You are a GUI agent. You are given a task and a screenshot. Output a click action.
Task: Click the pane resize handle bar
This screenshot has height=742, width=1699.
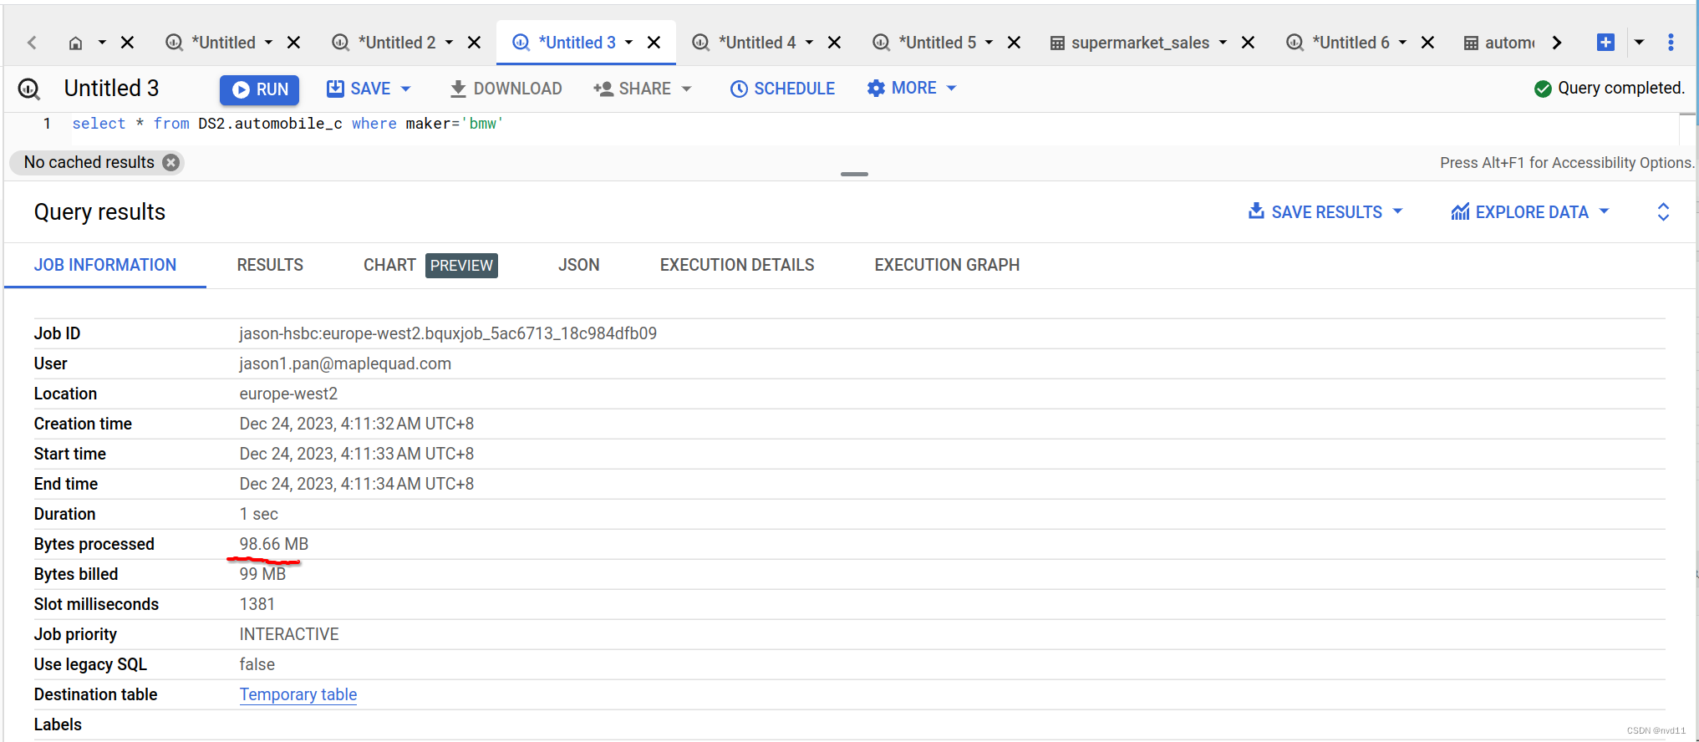(x=854, y=174)
